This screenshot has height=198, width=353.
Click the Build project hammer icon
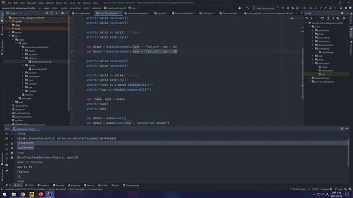coord(248,8)
